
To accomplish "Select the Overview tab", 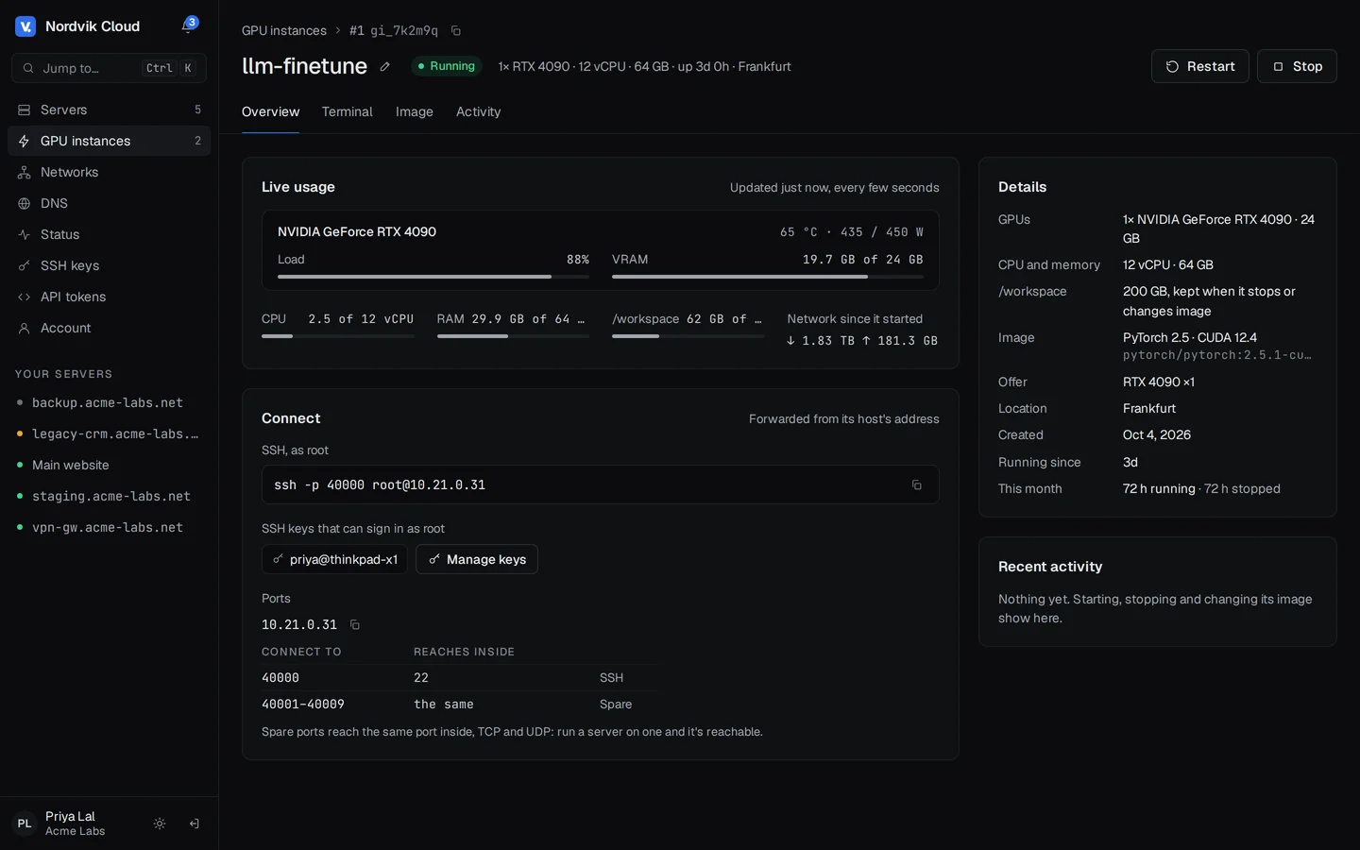I will pos(270,111).
